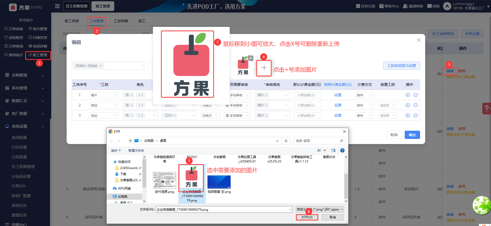Open the file type filter dropdown
Image resolution: width=491 pixels, height=226 pixels.
pyautogui.click(x=320, y=209)
